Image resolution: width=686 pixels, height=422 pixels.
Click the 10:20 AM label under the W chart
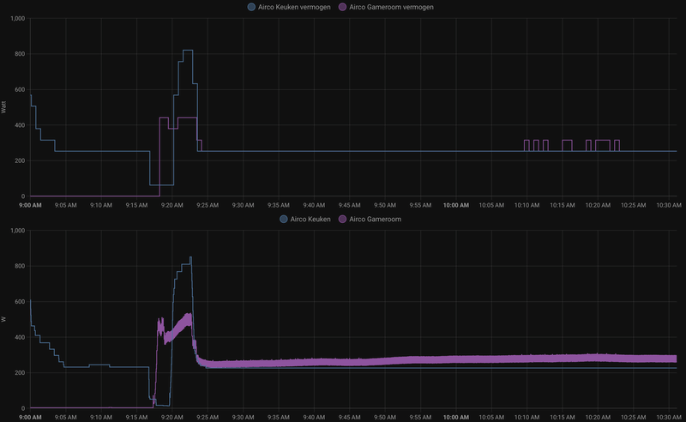[598, 417]
